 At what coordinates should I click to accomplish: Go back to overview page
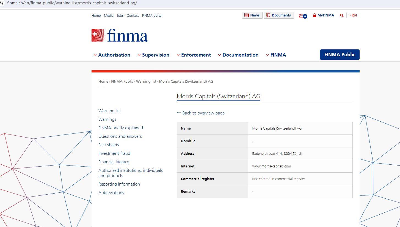point(201,113)
